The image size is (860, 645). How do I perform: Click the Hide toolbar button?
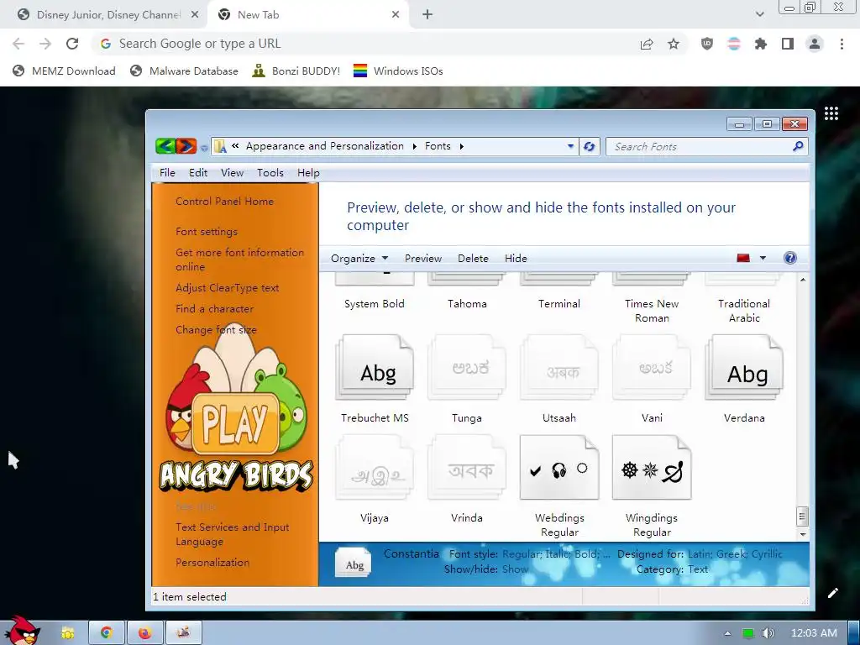(516, 259)
